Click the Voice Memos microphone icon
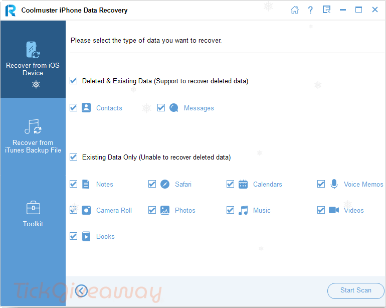The width and height of the screenshot is (386, 308). tap(334, 184)
